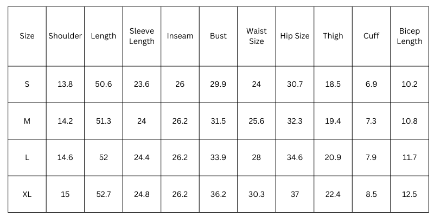Select the cuff value 7.3 for M
This screenshot has width=434, height=217.
click(x=371, y=121)
